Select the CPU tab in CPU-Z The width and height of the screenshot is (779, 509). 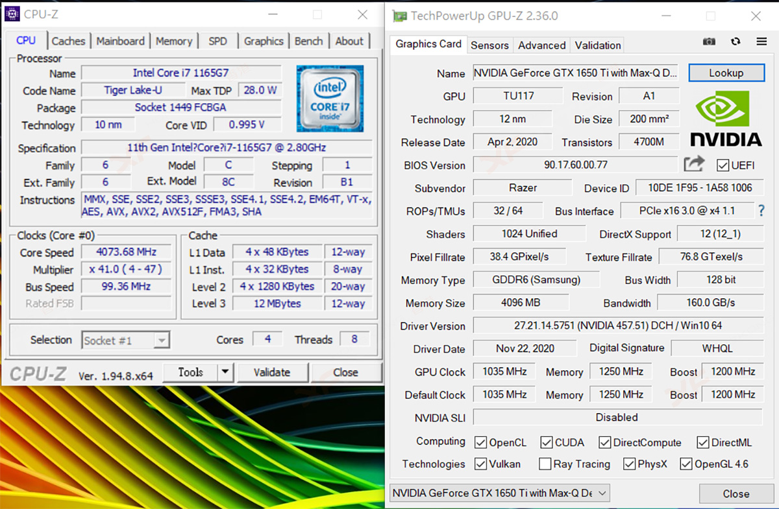pyautogui.click(x=26, y=40)
